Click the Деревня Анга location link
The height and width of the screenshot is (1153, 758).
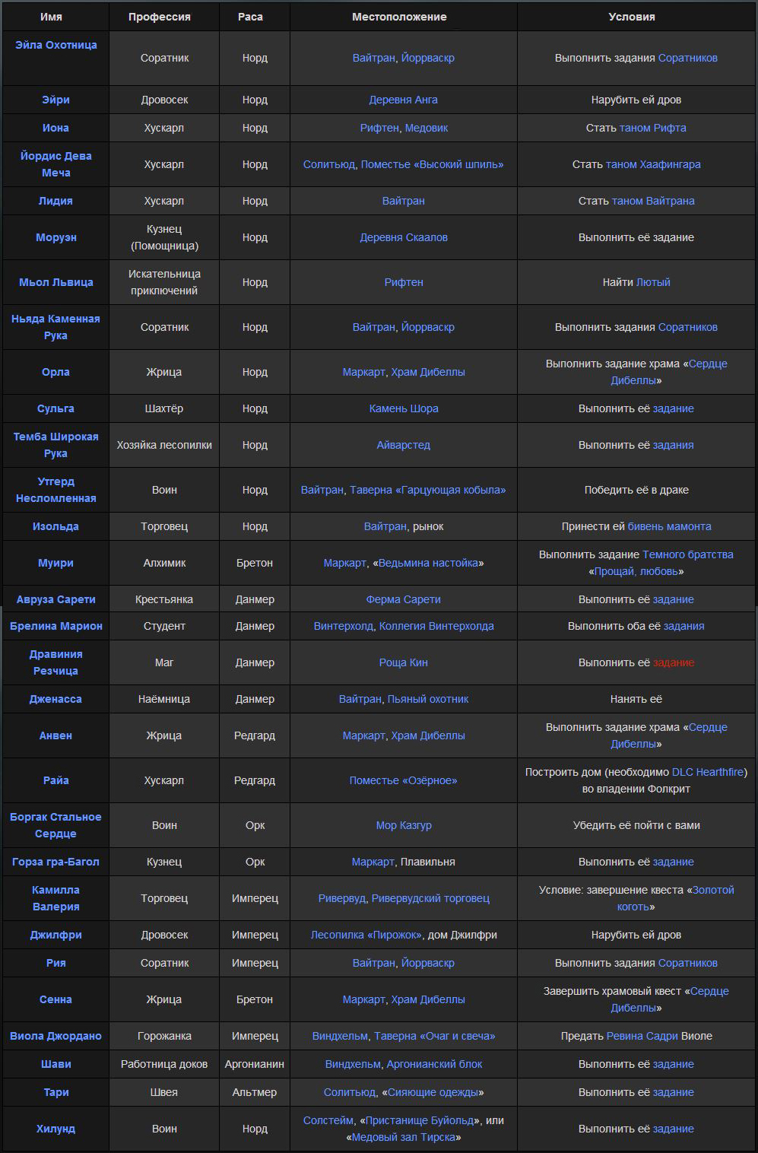403,100
